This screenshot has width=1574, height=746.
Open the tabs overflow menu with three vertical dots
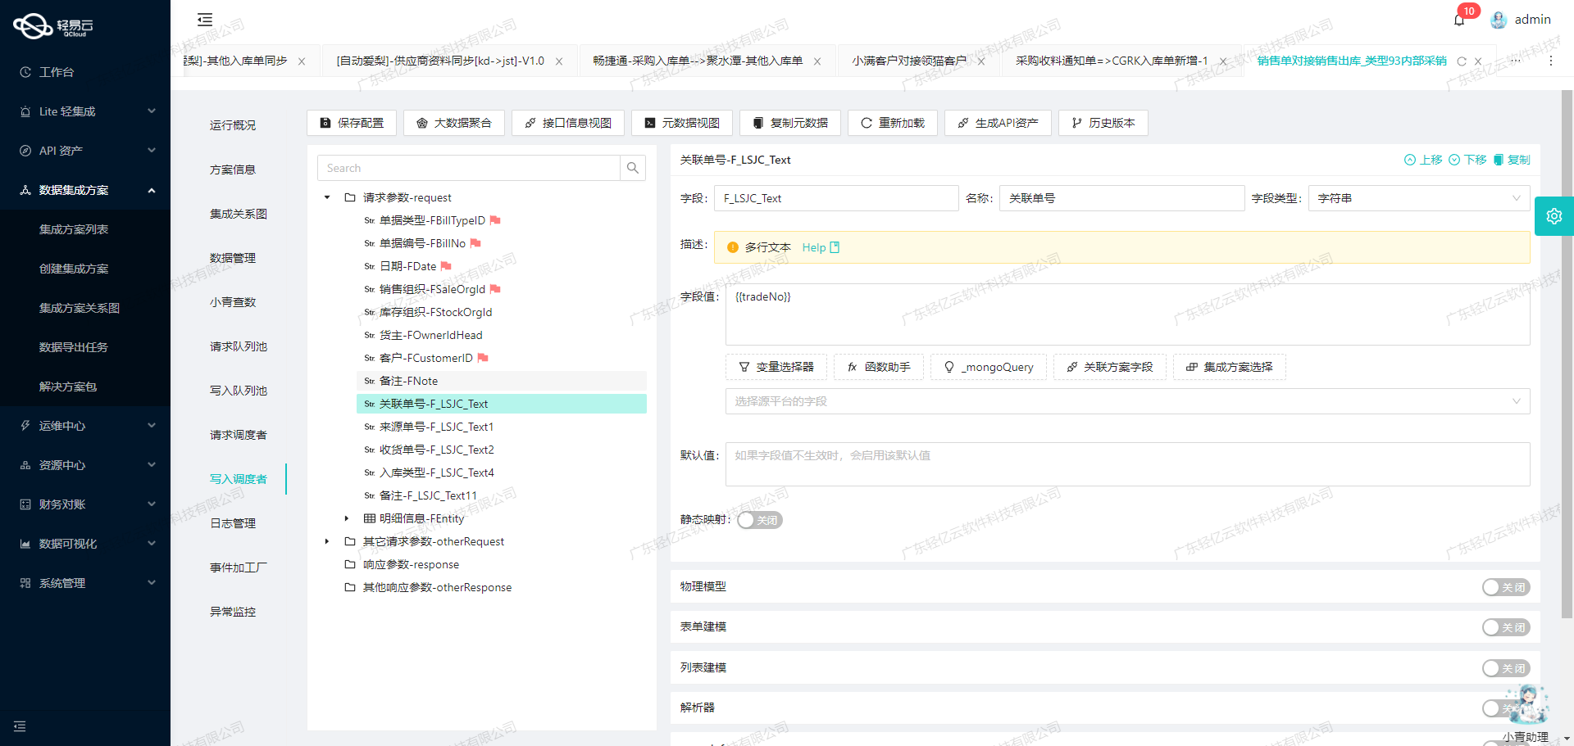[x=1551, y=61]
